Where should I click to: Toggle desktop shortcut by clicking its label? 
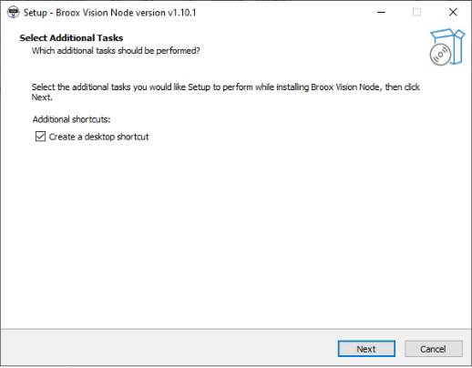point(98,137)
